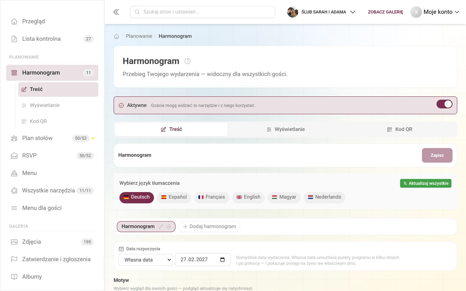Open Kod QR submenu item in sidebar

(x=58, y=121)
